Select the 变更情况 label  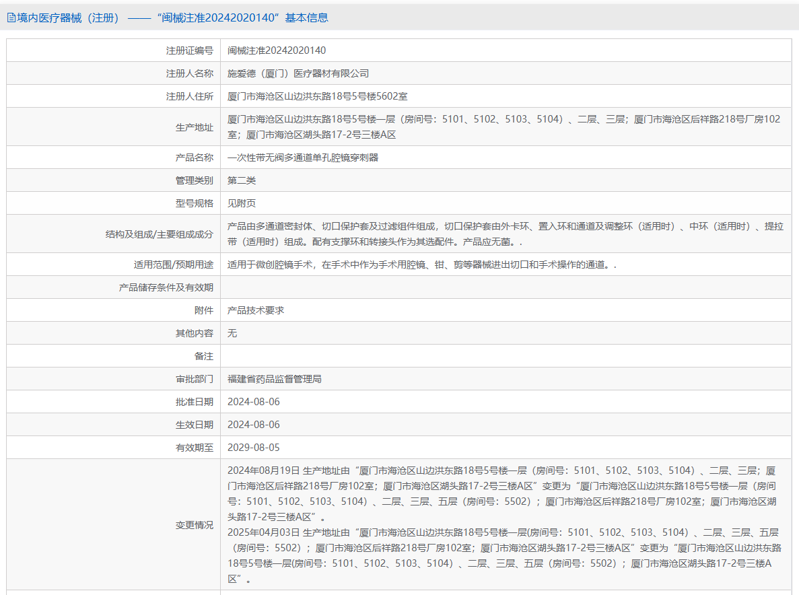(x=195, y=525)
